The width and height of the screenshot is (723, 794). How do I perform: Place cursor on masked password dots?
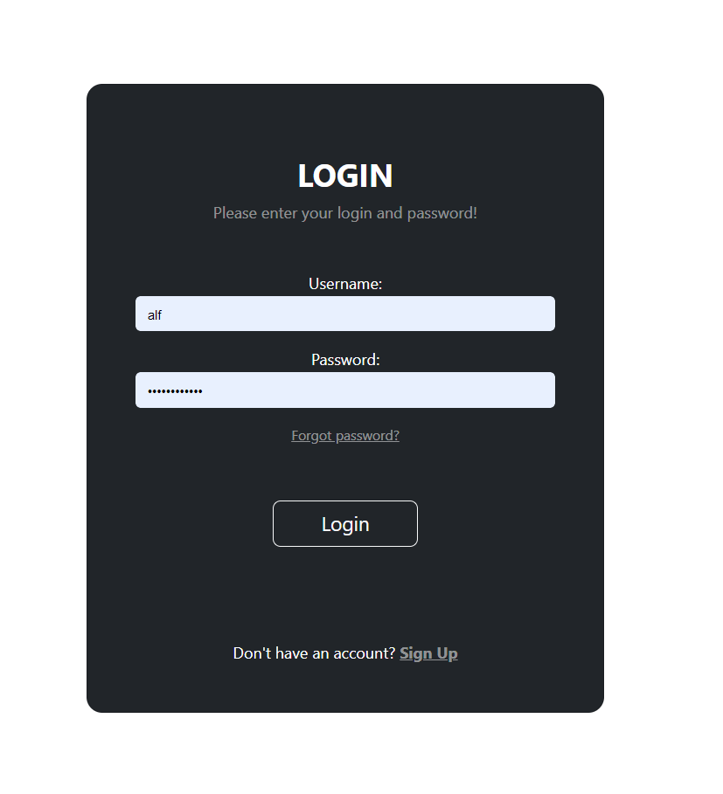[x=175, y=391]
